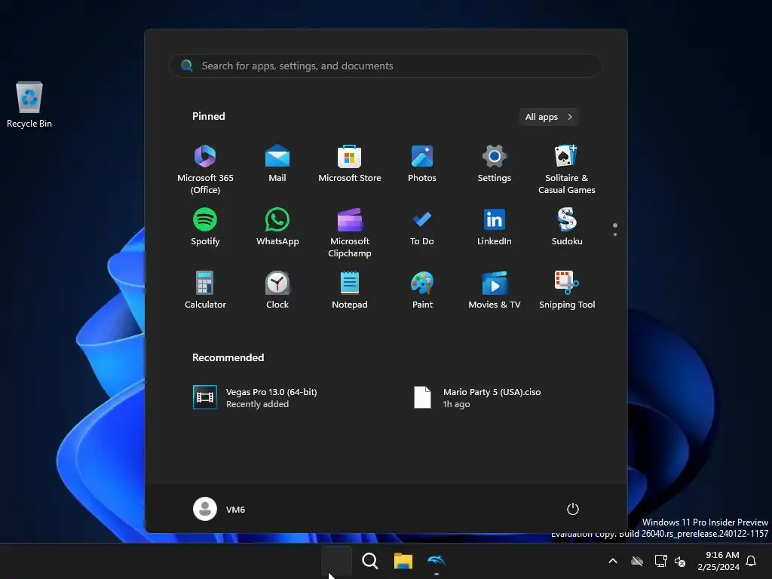Click the Power button in Start menu
The height and width of the screenshot is (579, 772).
tap(573, 509)
